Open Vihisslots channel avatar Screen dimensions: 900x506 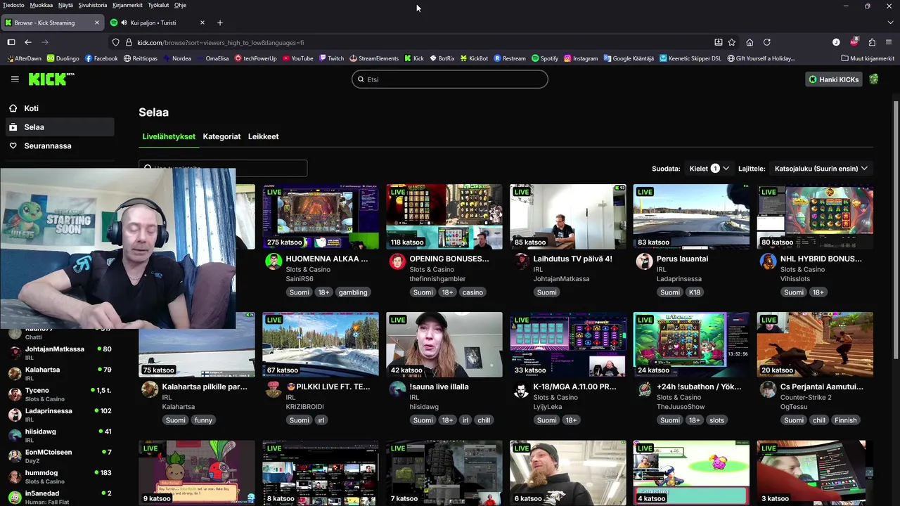(x=768, y=261)
